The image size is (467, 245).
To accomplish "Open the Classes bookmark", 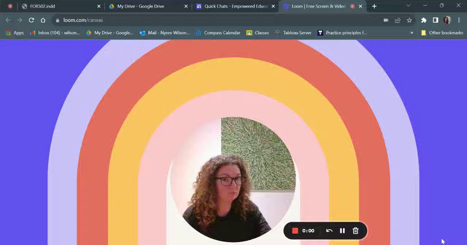I will [258, 33].
